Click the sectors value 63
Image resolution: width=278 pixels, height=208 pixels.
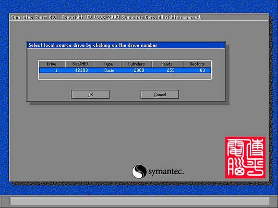(202, 70)
